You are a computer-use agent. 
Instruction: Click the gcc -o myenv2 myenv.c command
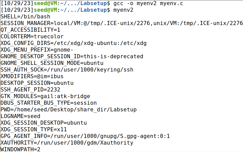(148, 4)
